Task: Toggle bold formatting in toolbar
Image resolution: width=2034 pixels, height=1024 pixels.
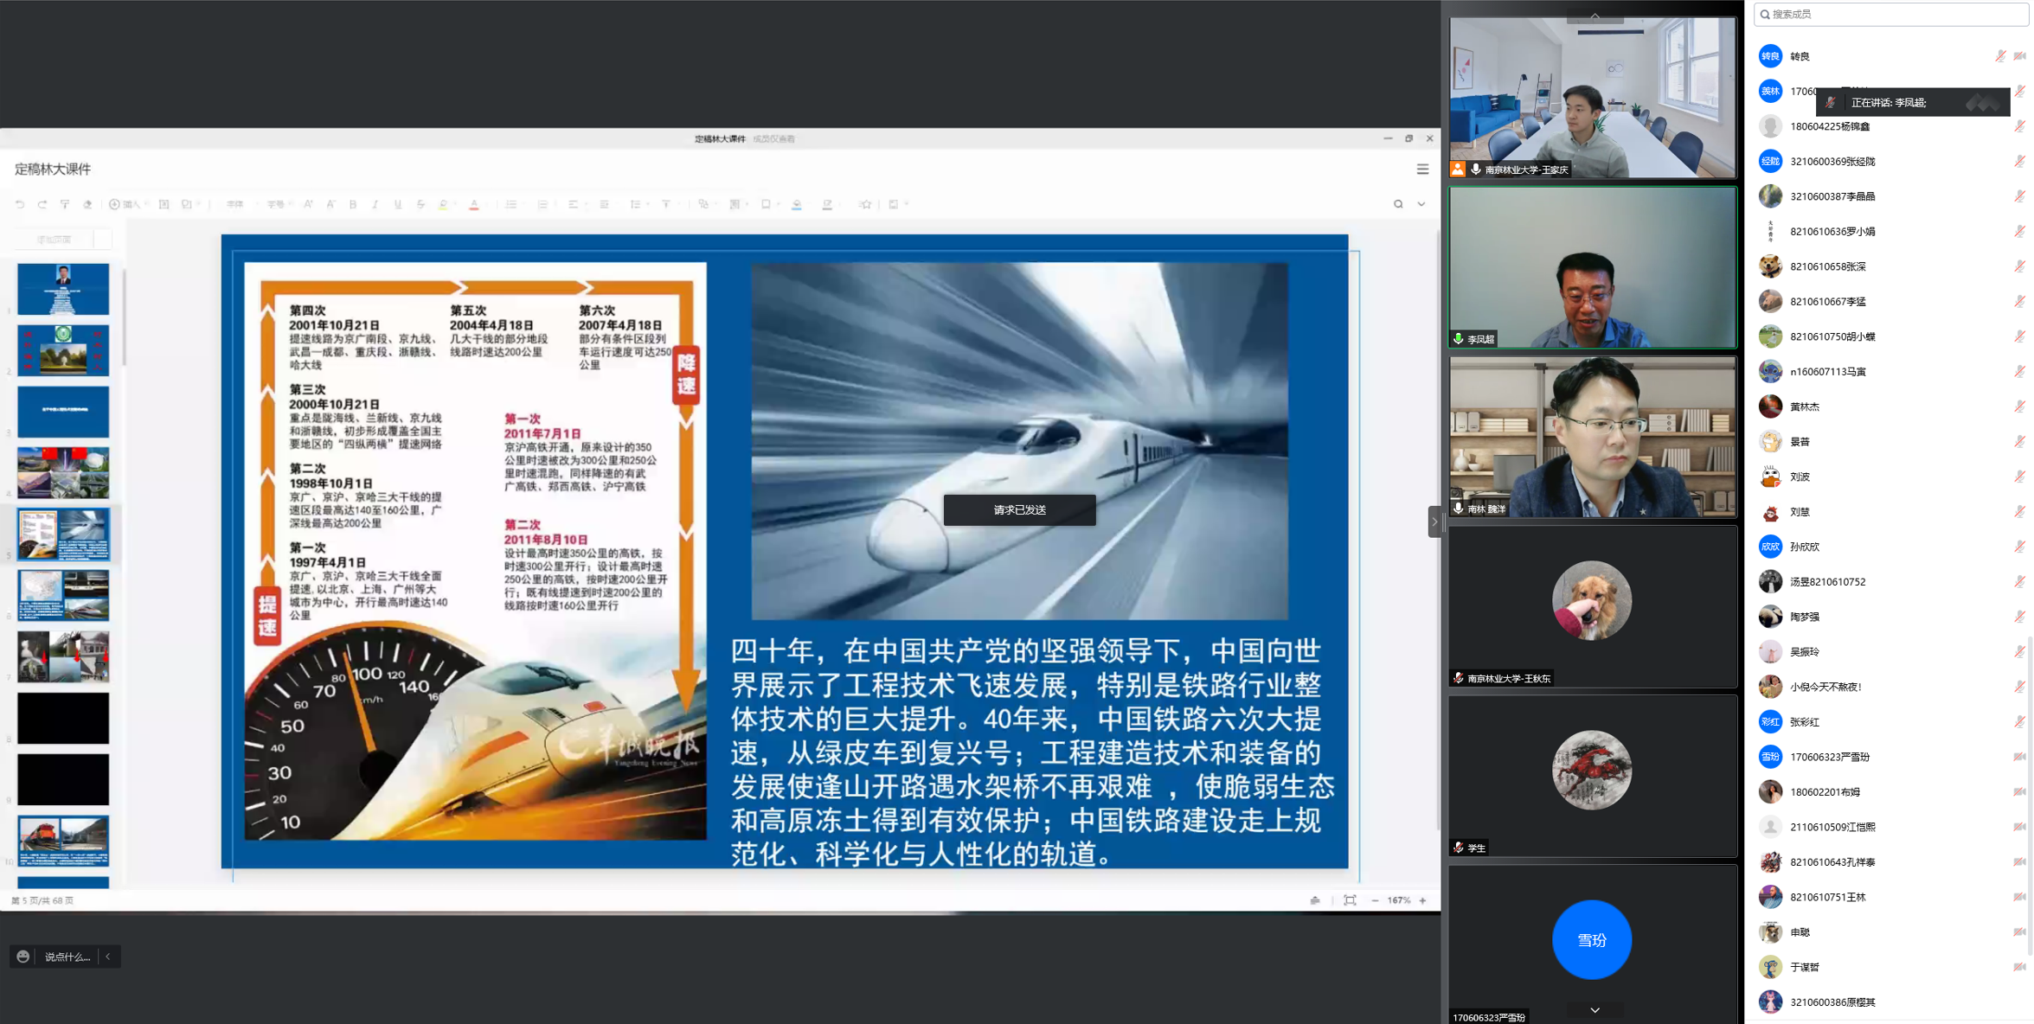Action: pyautogui.click(x=353, y=204)
